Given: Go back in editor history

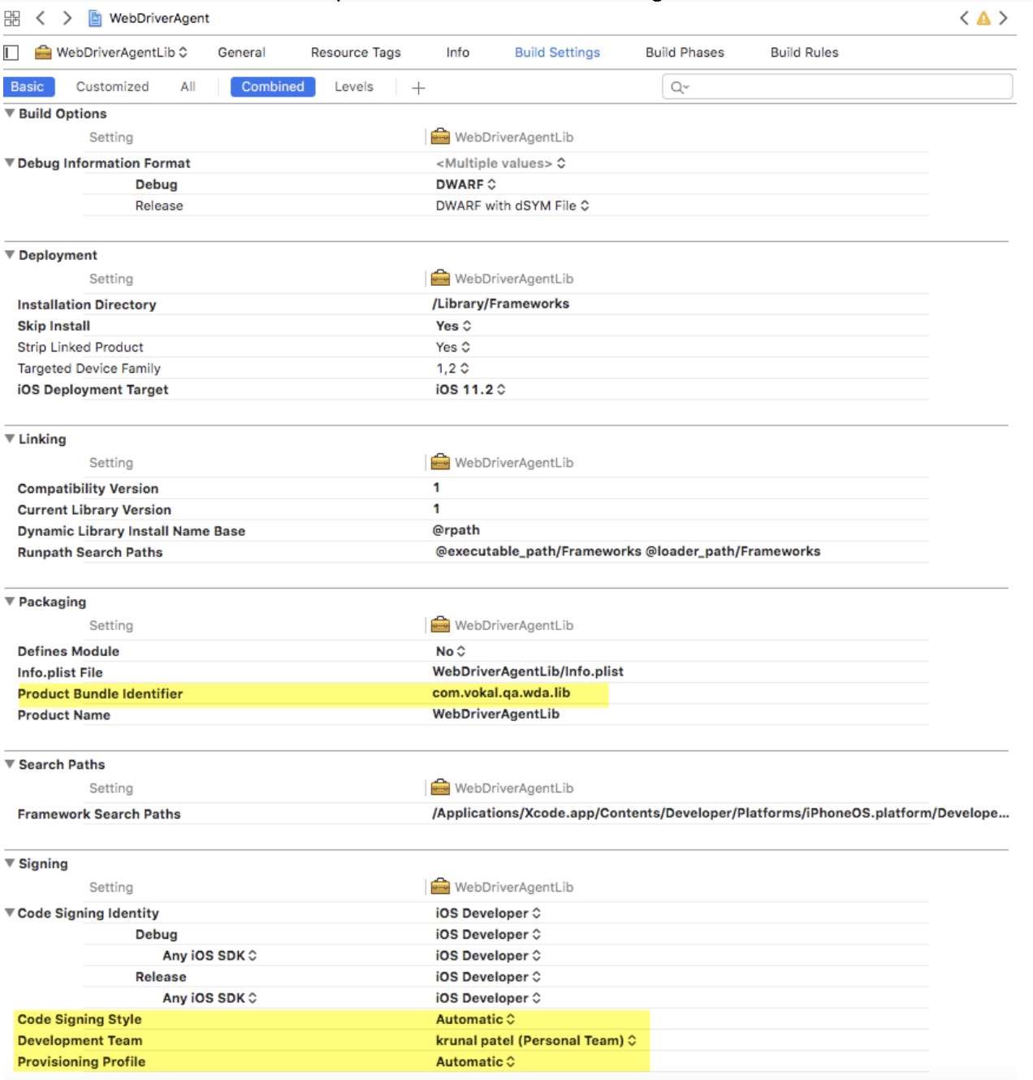Looking at the screenshot, I should click(41, 18).
